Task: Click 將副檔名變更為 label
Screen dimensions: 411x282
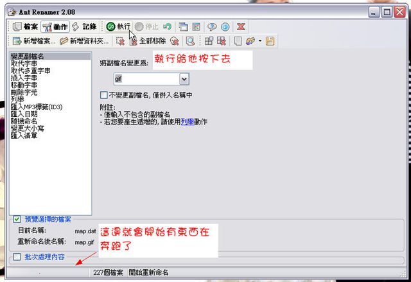Action: (x=124, y=63)
